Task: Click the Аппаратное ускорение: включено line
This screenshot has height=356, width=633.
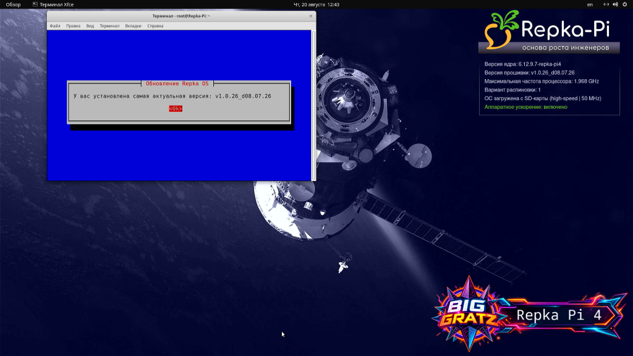Action: point(525,107)
